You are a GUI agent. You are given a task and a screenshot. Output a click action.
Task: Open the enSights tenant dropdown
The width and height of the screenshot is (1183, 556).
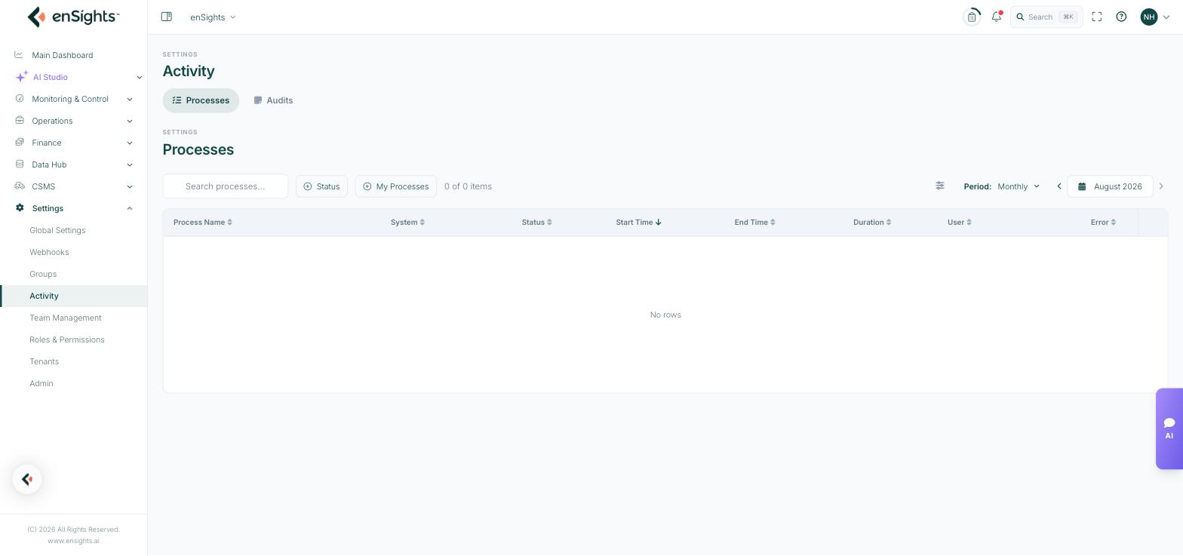213,17
